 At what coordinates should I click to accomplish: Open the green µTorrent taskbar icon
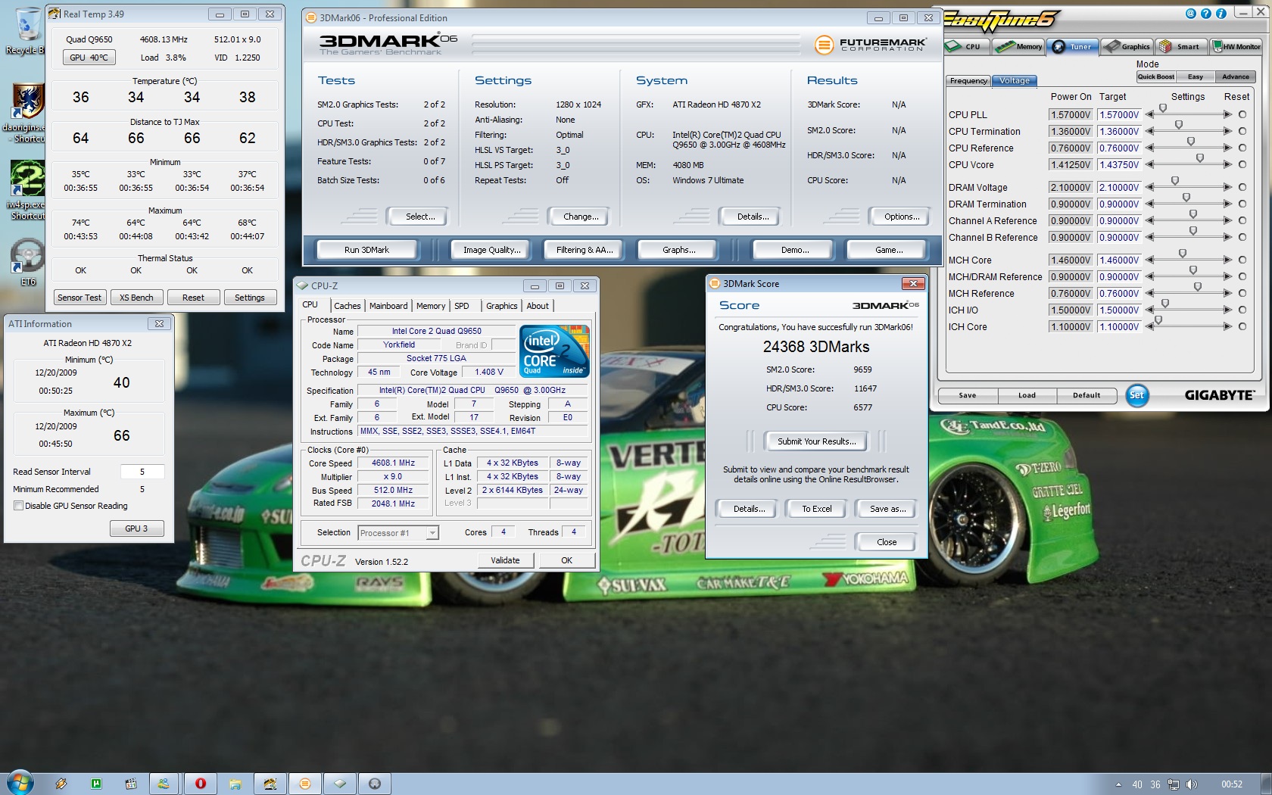point(96,784)
